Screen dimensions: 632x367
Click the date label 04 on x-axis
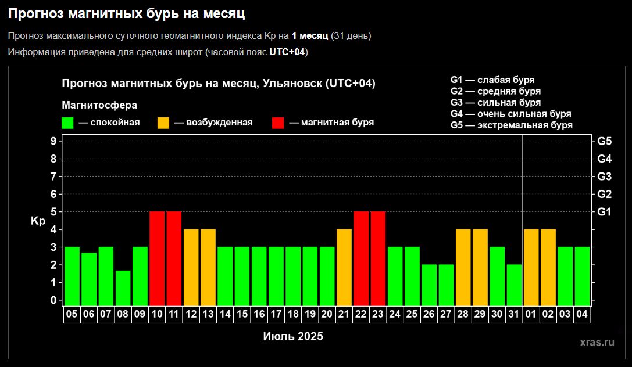[x=582, y=314]
